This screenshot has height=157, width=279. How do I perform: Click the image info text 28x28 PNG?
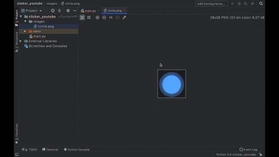[237, 17]
